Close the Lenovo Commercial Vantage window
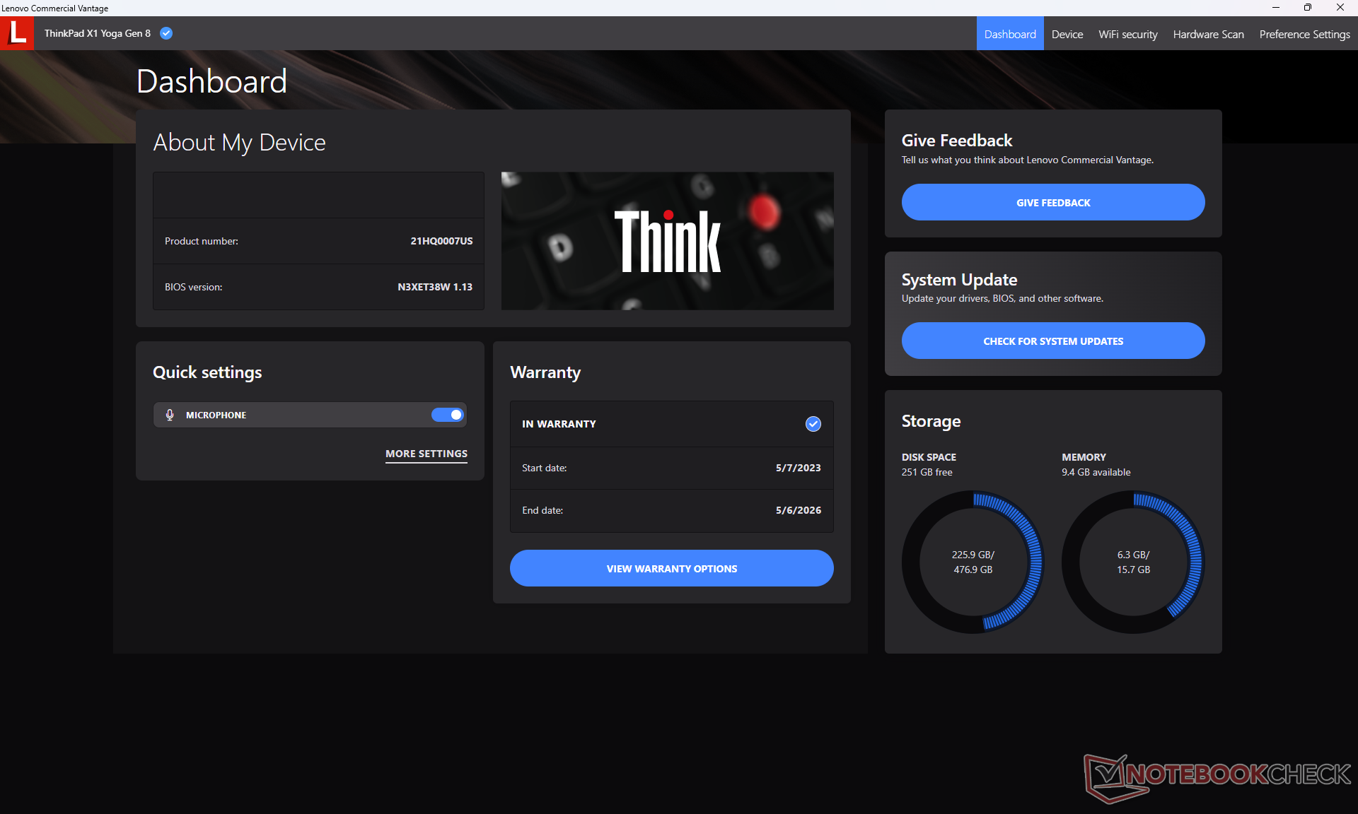1358x814 pixels. click(x=1340, y=8)
